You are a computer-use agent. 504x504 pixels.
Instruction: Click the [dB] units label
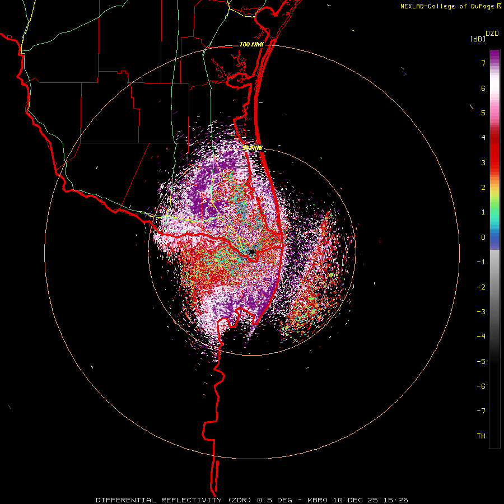coord(478,39)
